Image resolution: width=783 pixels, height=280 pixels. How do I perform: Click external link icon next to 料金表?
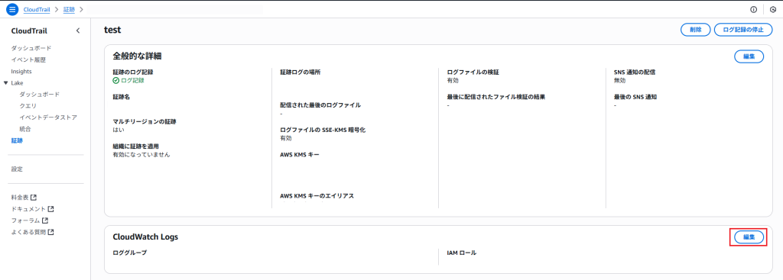(x=34, y=198)
